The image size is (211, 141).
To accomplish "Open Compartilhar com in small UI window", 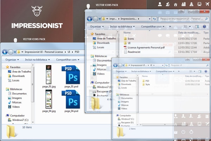I will point(165,71).
